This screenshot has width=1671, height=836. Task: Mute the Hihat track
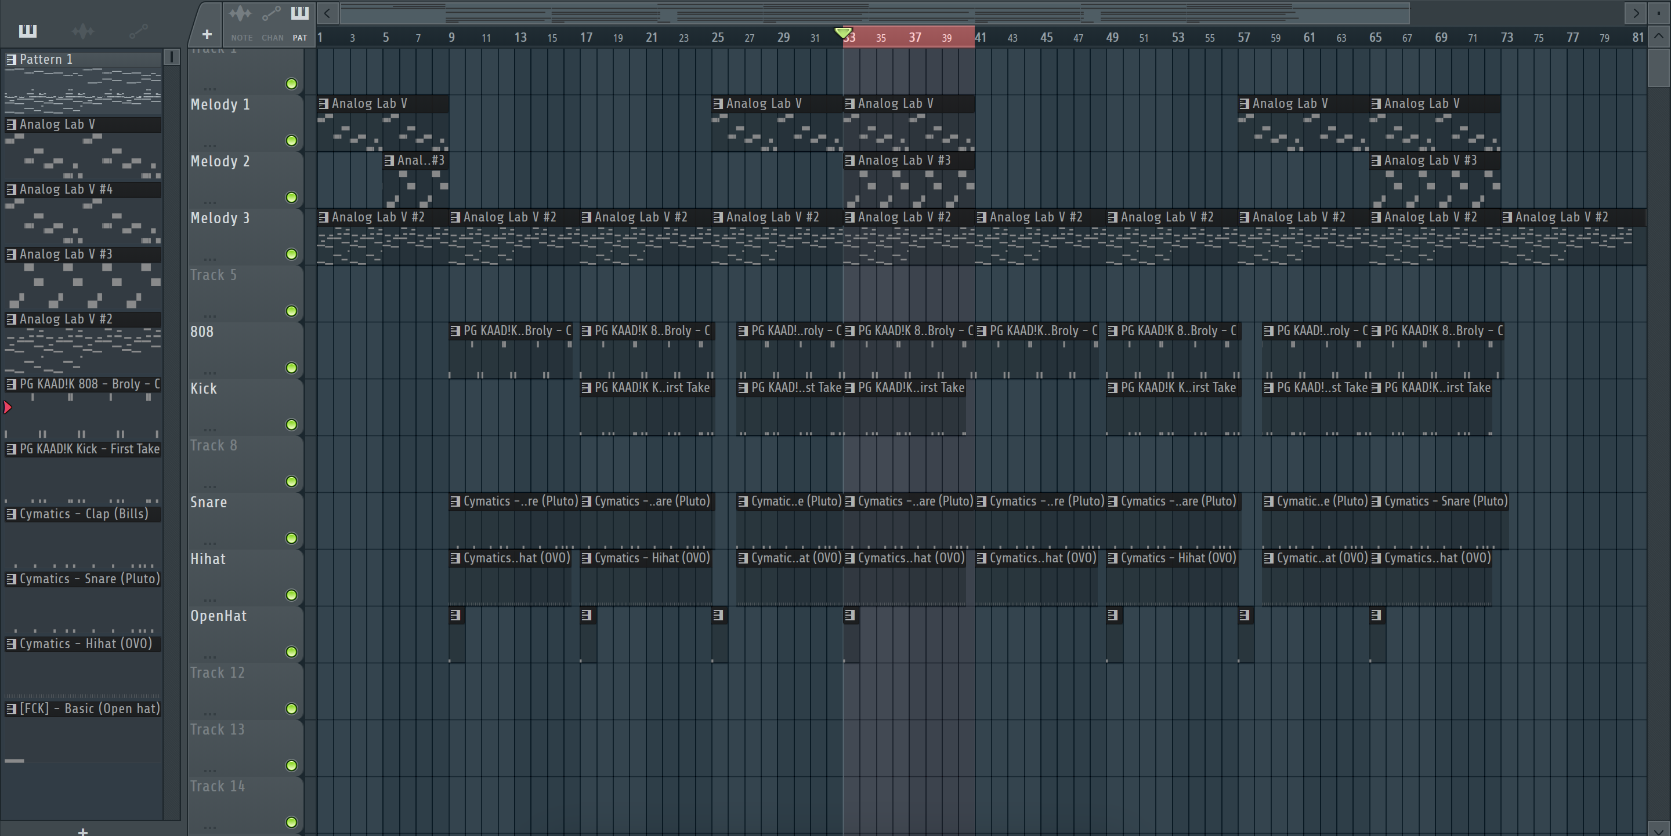pos(292,595)
